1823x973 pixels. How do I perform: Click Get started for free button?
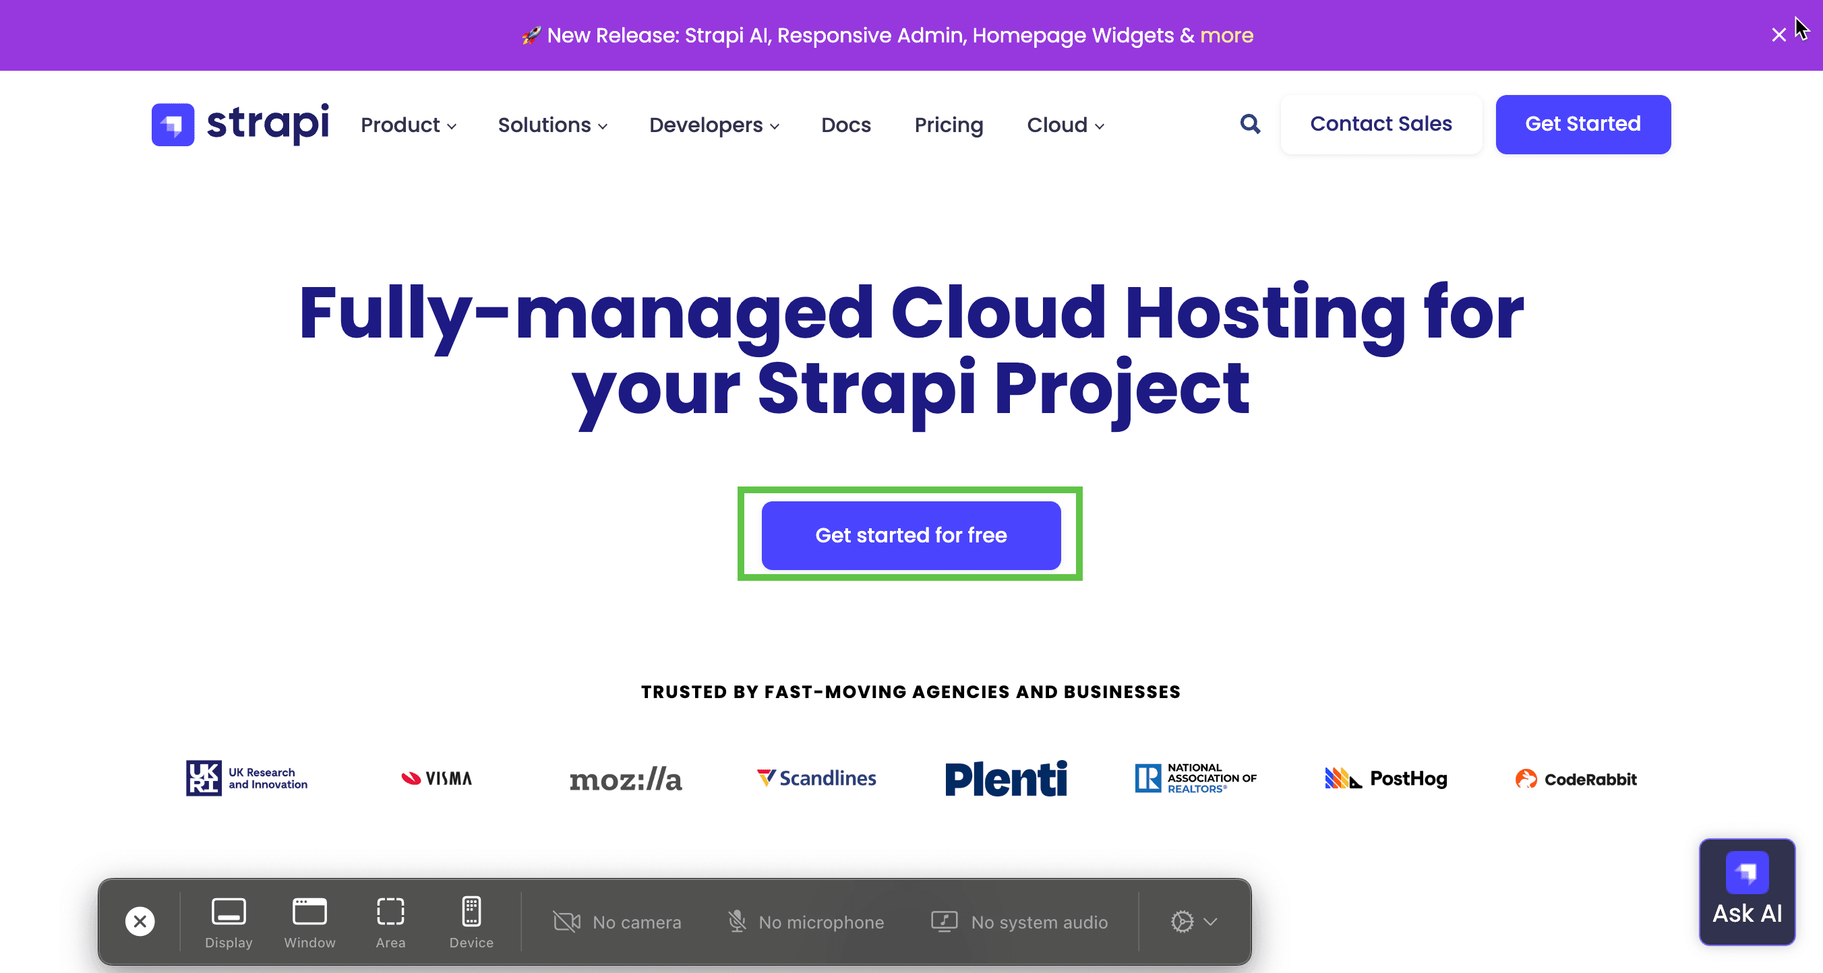click(x=911, y=535)
